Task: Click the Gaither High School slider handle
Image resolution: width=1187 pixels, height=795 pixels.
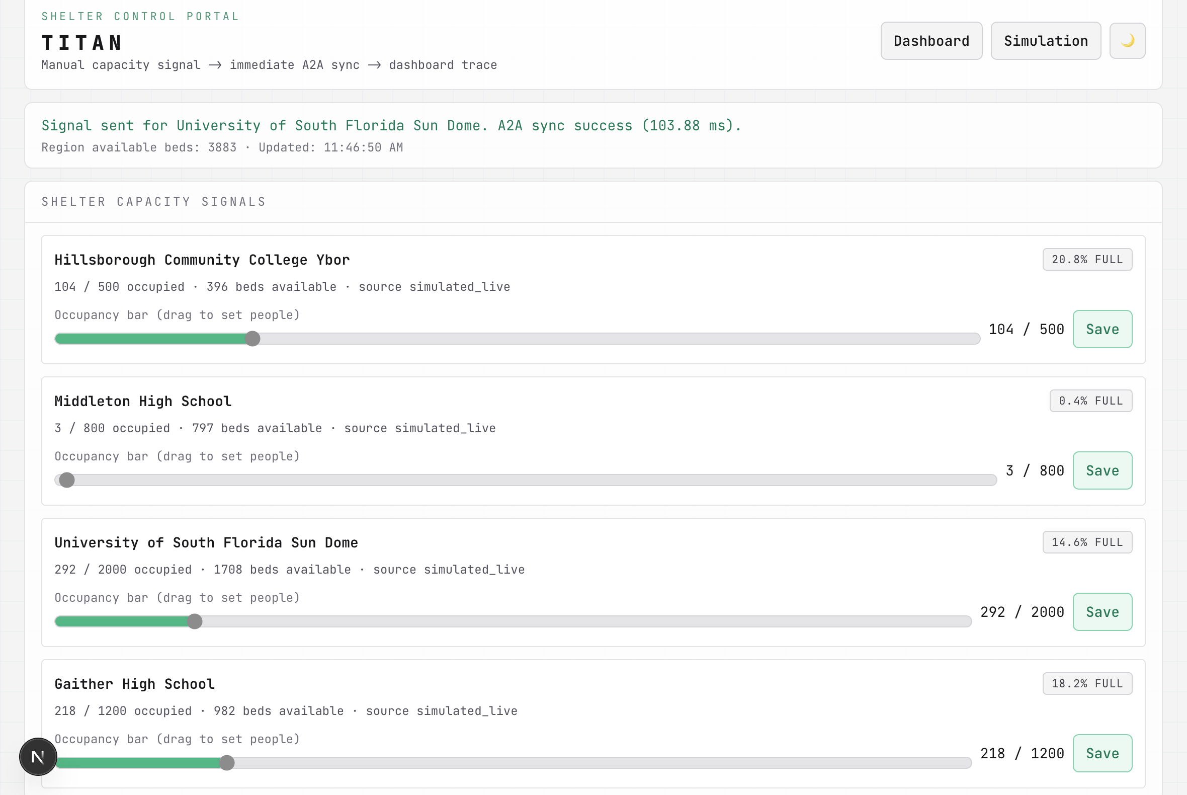Action: 227,763
